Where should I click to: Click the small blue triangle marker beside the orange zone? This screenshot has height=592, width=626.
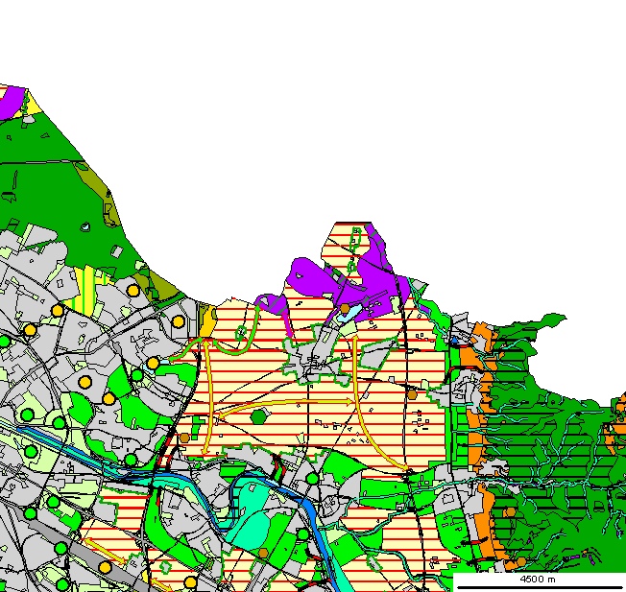click(x=455, y=340)
